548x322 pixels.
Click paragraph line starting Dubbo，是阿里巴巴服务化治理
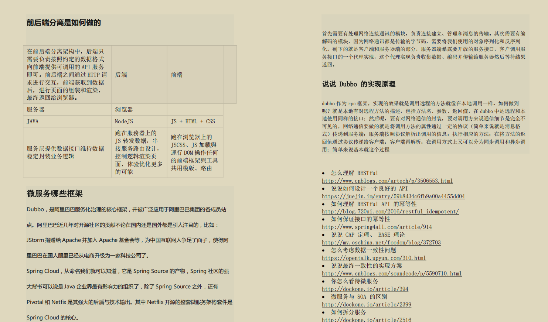tap(126, 209)
